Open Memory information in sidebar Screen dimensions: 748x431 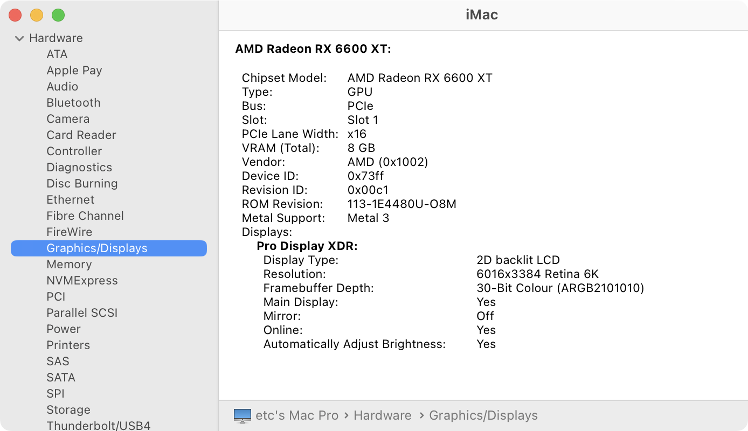tap(69, 265)
